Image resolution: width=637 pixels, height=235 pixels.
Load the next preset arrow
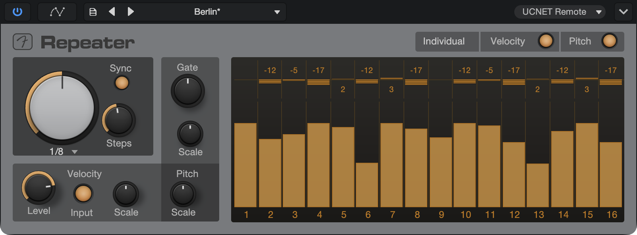coord(131,12)
